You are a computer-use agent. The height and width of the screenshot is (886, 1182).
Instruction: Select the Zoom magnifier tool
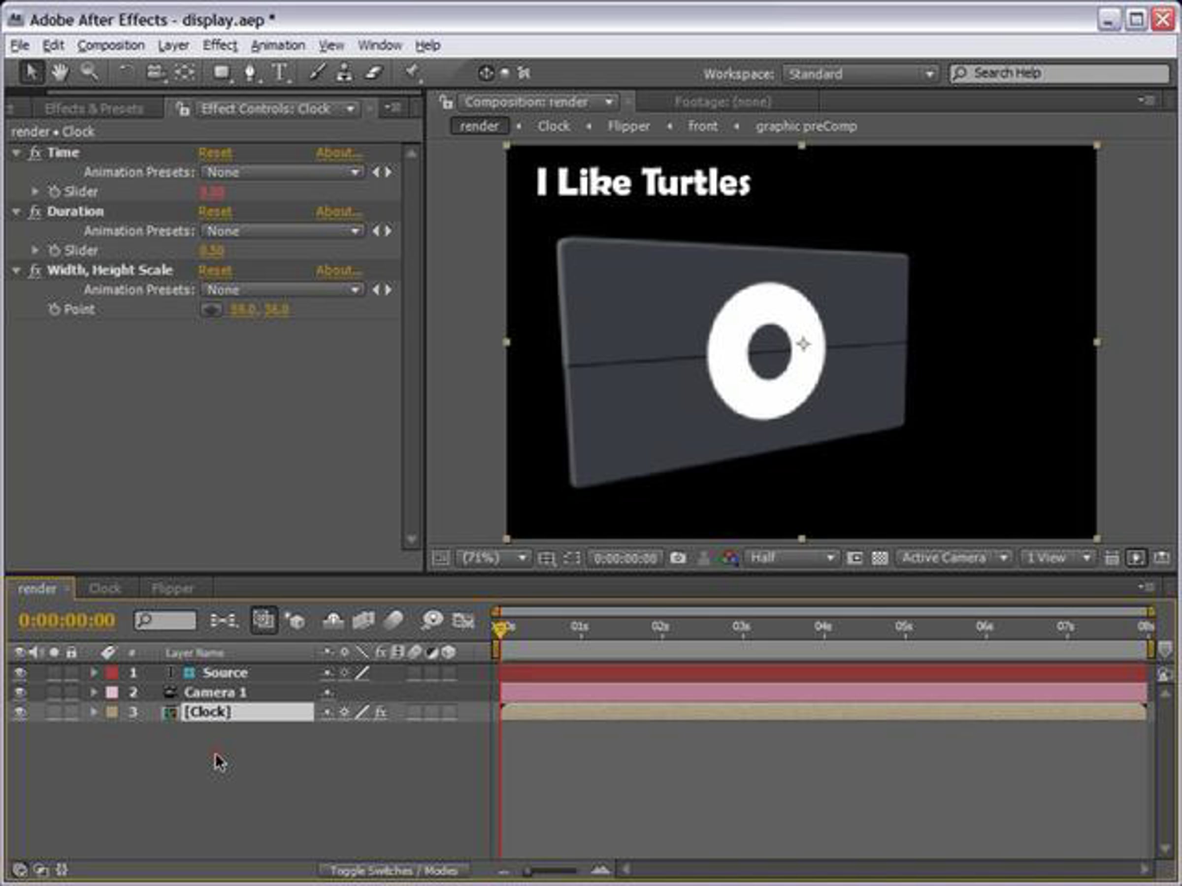tap(89, 72)
